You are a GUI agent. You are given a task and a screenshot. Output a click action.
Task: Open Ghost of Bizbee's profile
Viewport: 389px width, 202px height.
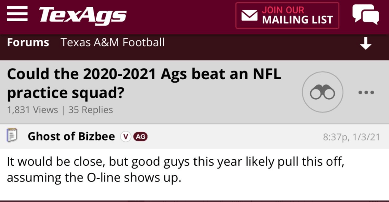point(71,136)
